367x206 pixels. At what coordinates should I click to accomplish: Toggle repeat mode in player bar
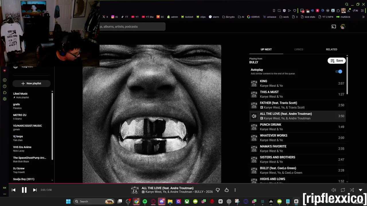[343, 190]
